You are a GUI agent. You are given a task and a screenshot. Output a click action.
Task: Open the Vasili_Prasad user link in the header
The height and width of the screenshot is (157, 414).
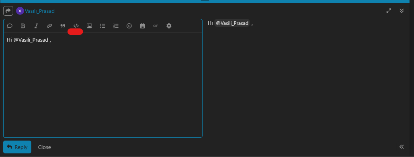tap(40, 11)
